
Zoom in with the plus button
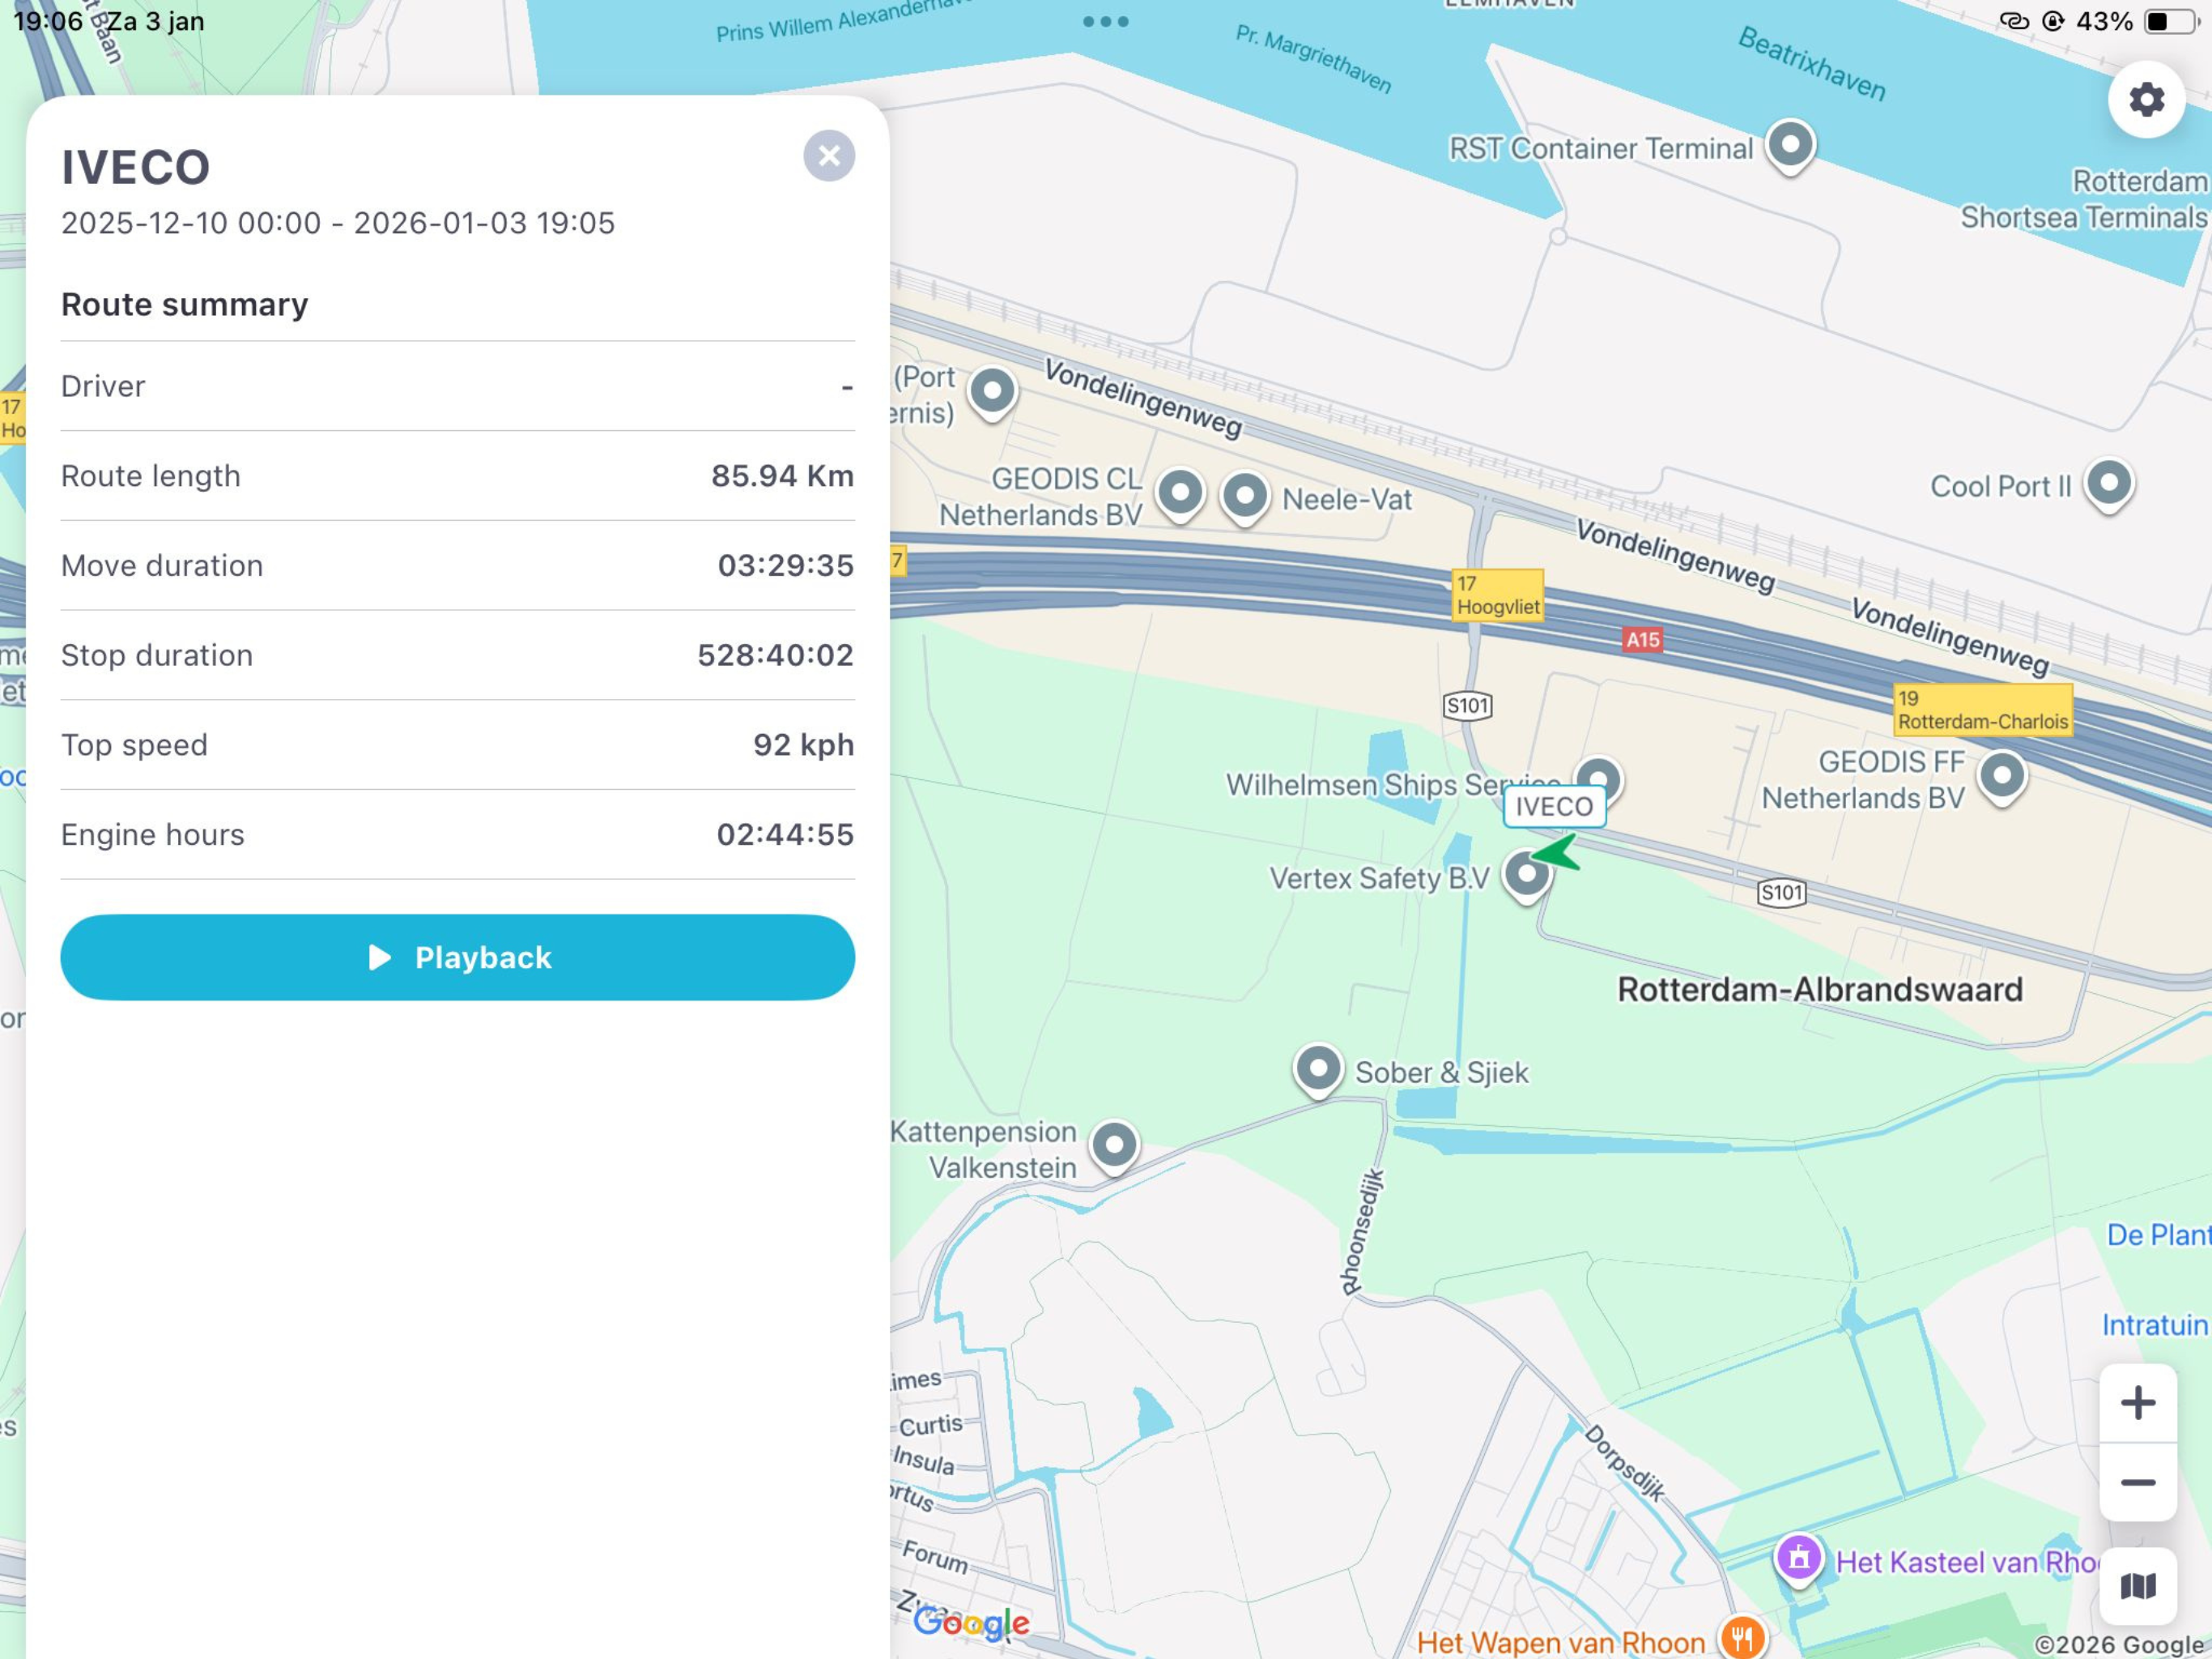tap(2138, 1403)
